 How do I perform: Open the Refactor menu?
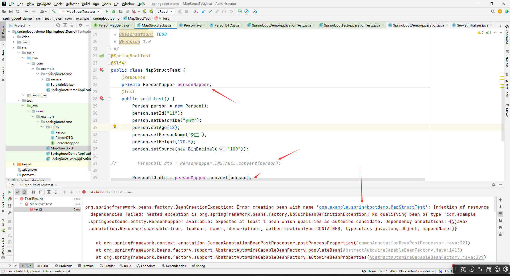click(72, 4)
